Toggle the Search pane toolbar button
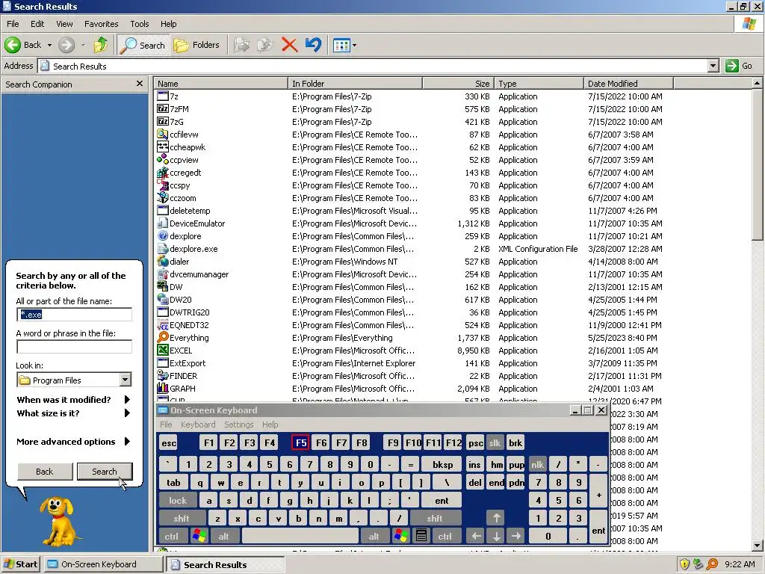Image resolution: width=765 pixels, height=574 pixels. tap(143, 45)
